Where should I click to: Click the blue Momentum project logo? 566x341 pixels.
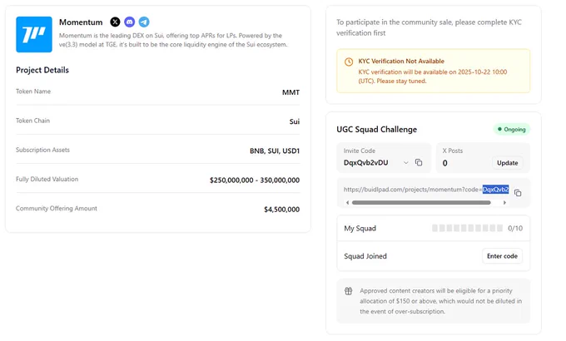coord(34,34)
